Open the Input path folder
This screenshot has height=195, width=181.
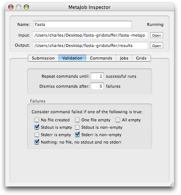tap(156, 35)
